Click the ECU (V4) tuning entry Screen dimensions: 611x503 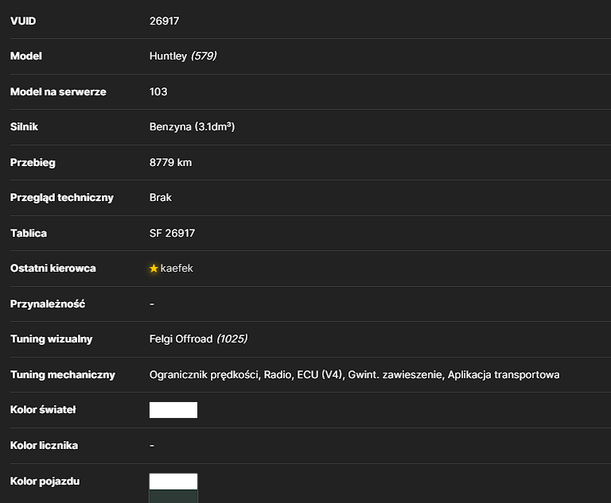[x=321, y=375]
